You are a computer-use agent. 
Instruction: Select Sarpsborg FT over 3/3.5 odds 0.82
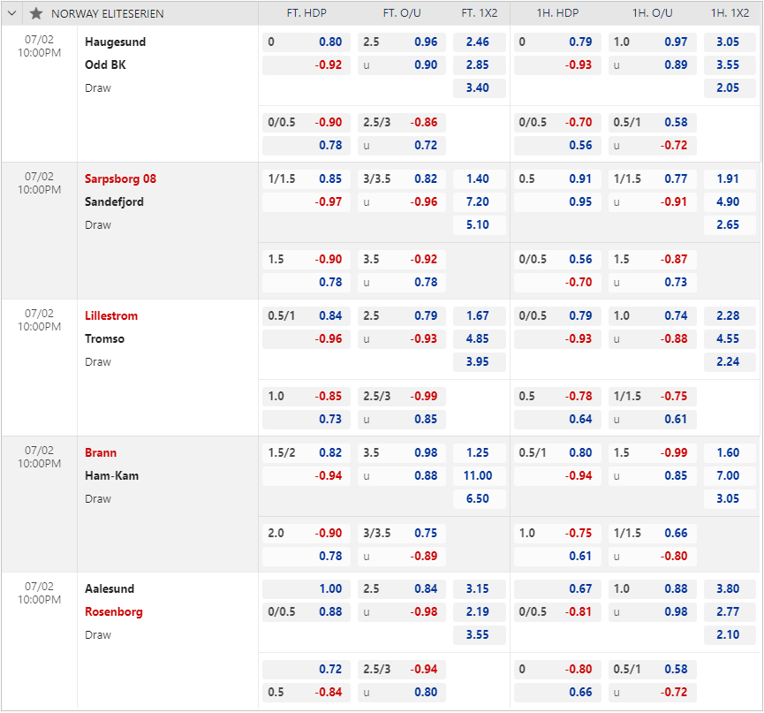(x=402, y=178)
